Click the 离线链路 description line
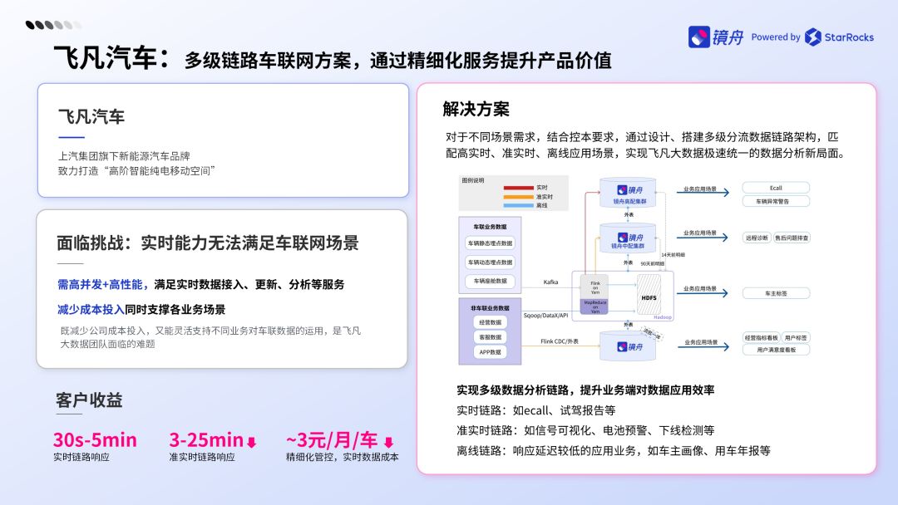 [614, 451]
